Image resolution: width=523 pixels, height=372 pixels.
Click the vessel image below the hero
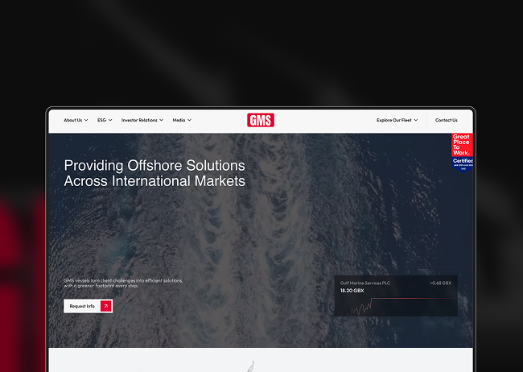point(251,366)
